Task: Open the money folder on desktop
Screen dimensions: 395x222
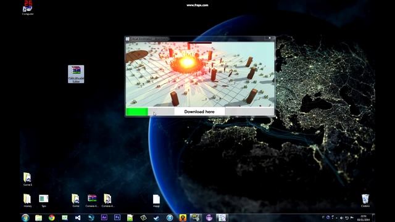Action: click(27, 200)
